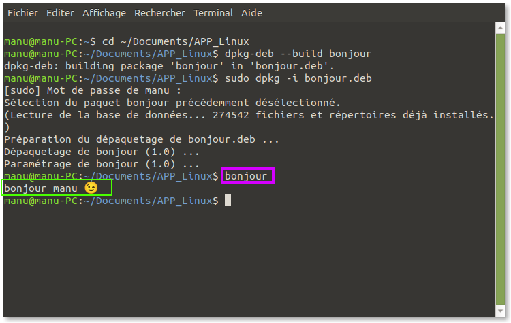Click the terminal cursor block at last prompt
The image size is (511, 323).
point(228,200)
